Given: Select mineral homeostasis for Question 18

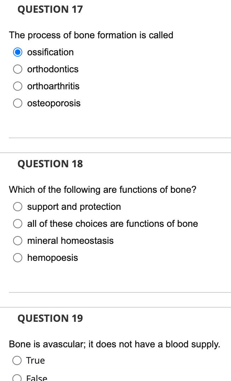Looking at the screenshot, I should pos(18,241).
